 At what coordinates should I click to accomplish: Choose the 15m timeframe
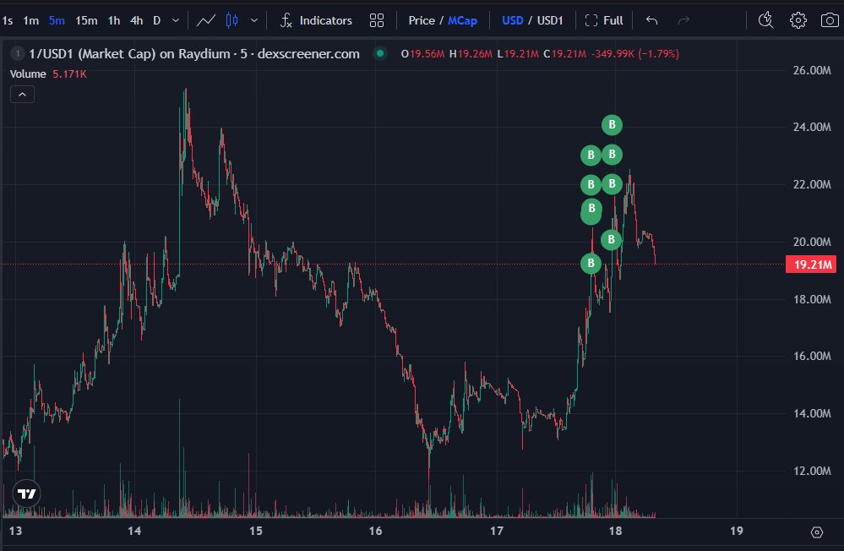[86, 20]
